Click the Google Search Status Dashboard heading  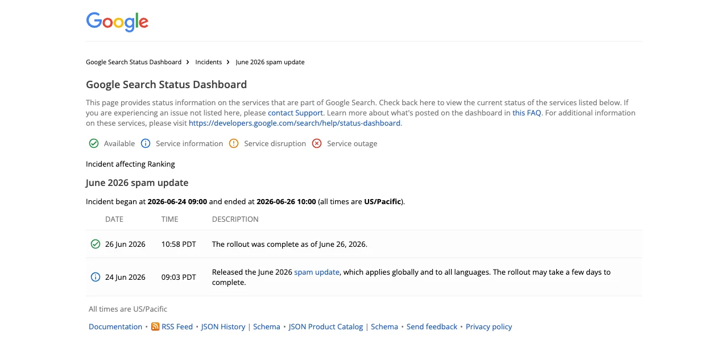166,85
